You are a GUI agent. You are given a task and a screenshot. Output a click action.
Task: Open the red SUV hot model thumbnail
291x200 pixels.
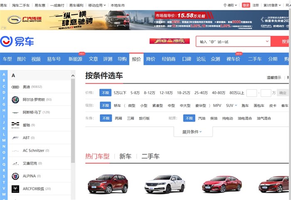[108, 184]
